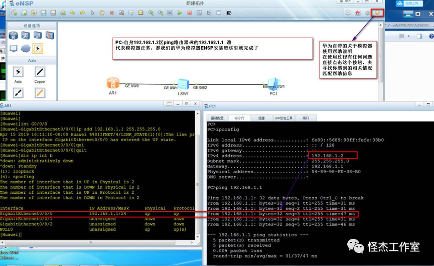Click '0.00% packet loss' in PC1
434x266 pixels.
pos(237,251)
